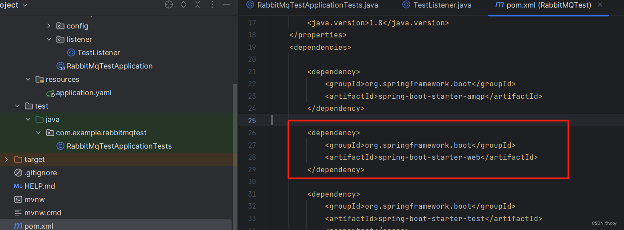Open application.yaml in resources

[83, 93]
